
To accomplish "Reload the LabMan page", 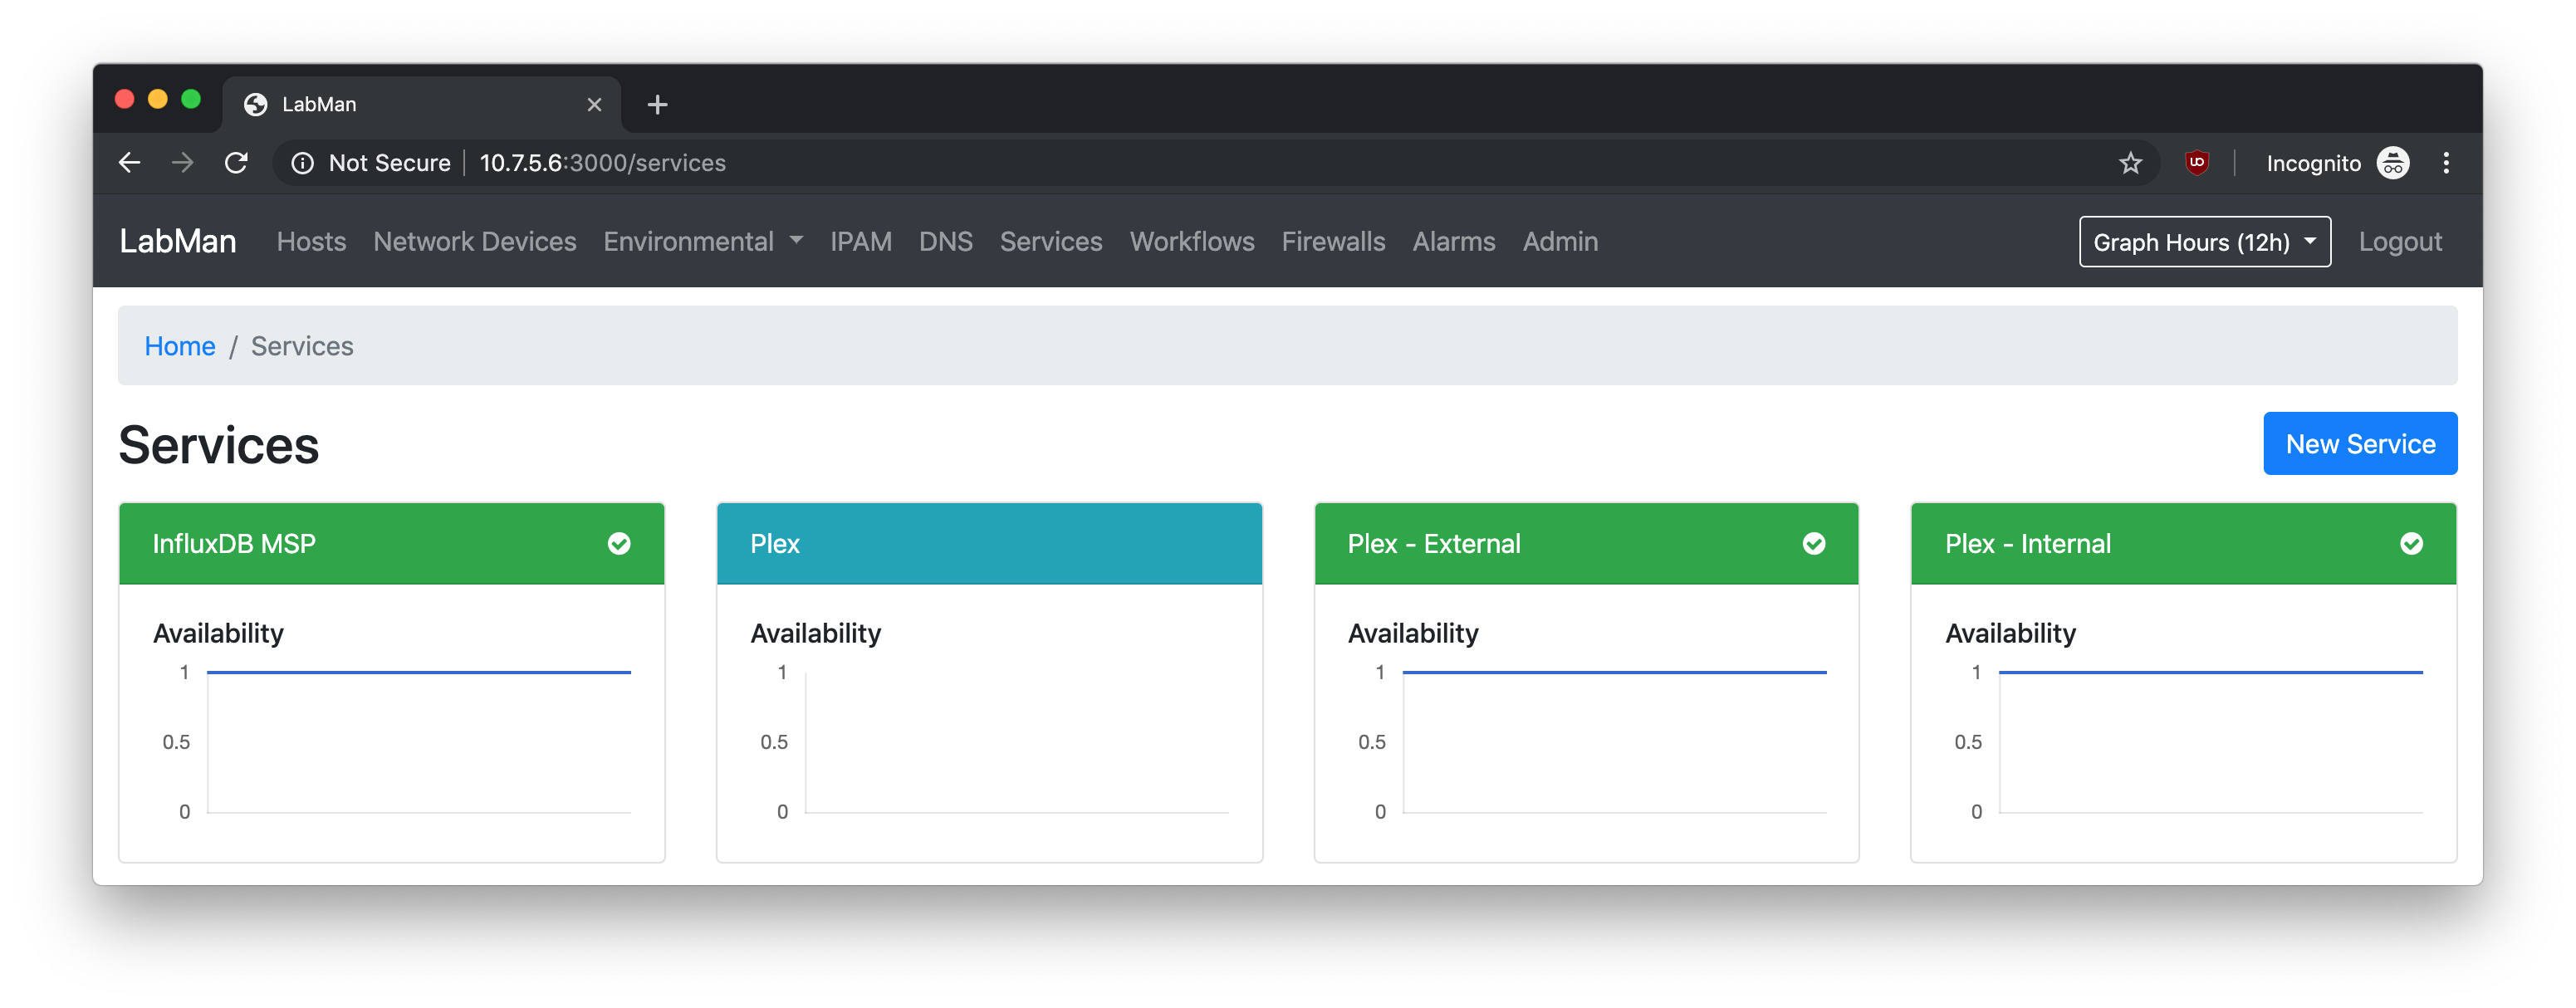I will pos(236,163).
